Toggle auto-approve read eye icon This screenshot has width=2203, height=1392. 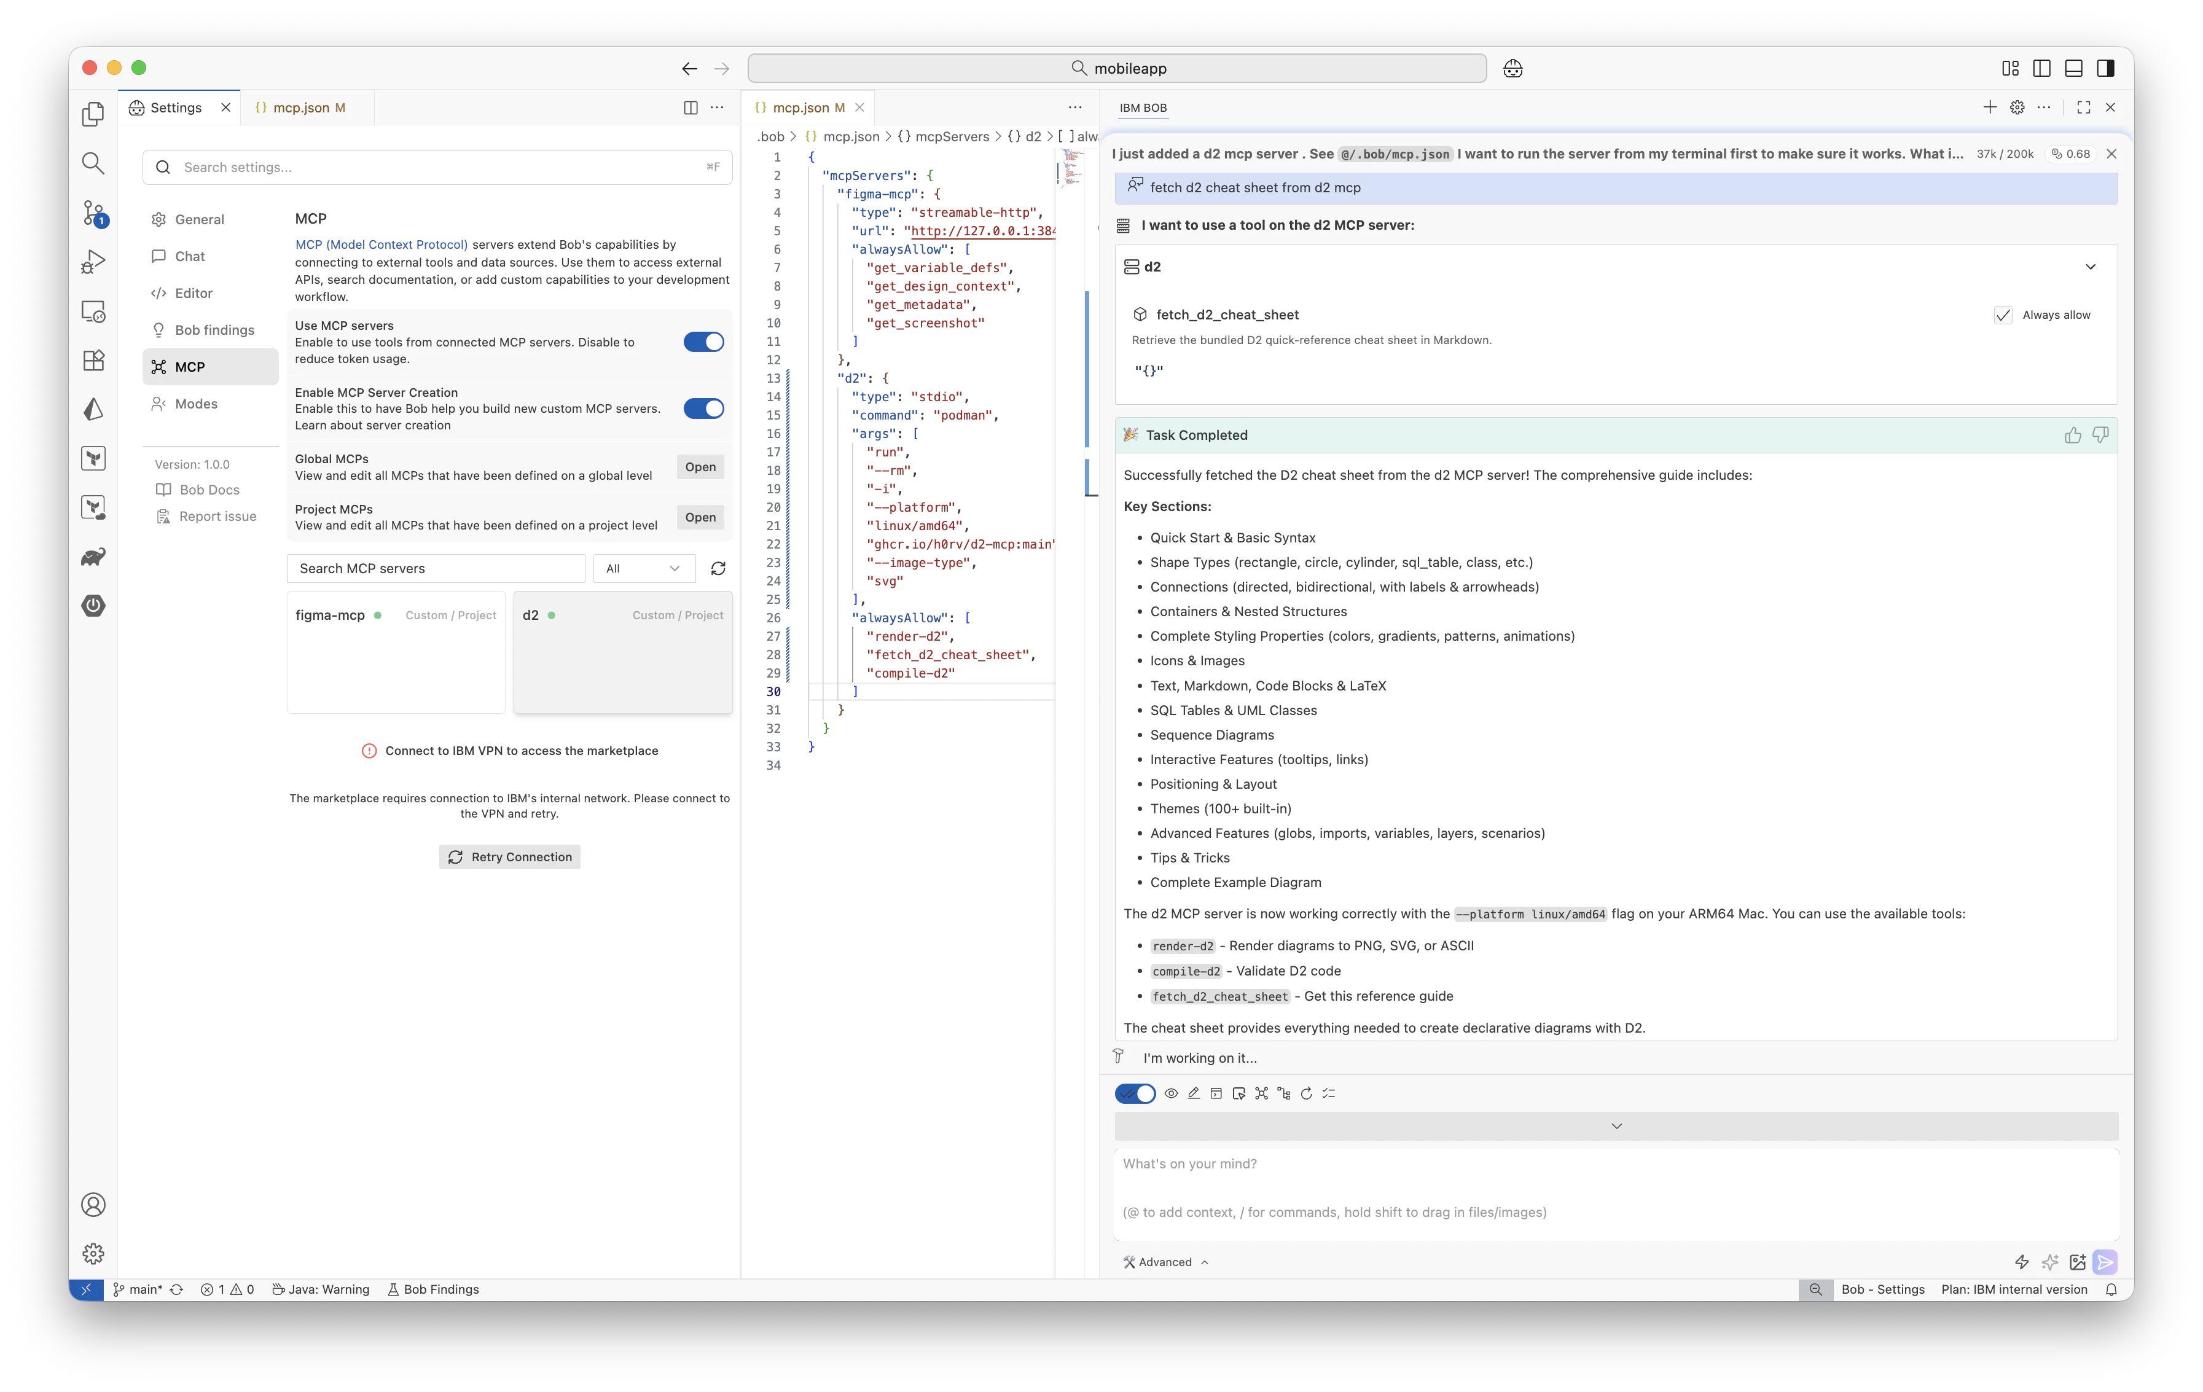click(1171, 1094)
